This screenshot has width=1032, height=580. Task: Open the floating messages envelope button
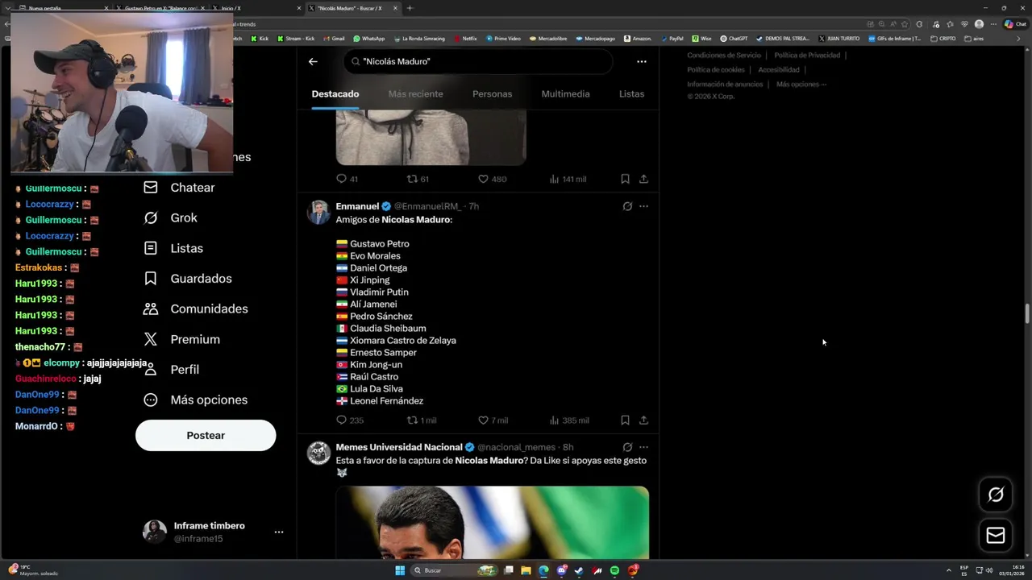pos(996,535)
